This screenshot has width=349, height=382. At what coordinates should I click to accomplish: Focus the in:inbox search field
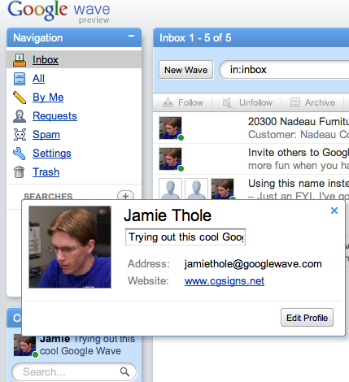click(284, 70)
